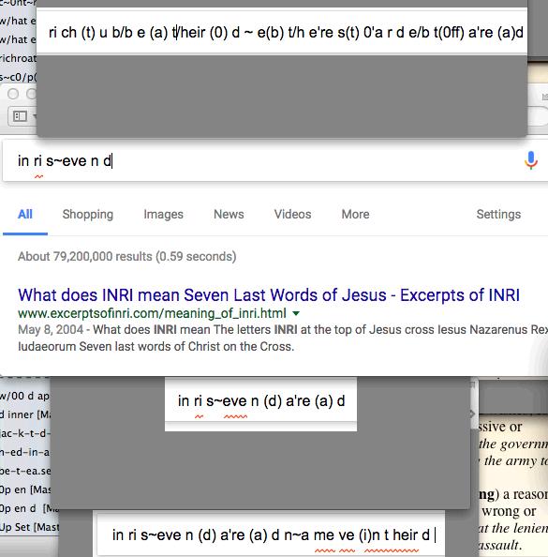Open the Videos tab
Viewport: 548px width, 557px height.
coord(292,214)
